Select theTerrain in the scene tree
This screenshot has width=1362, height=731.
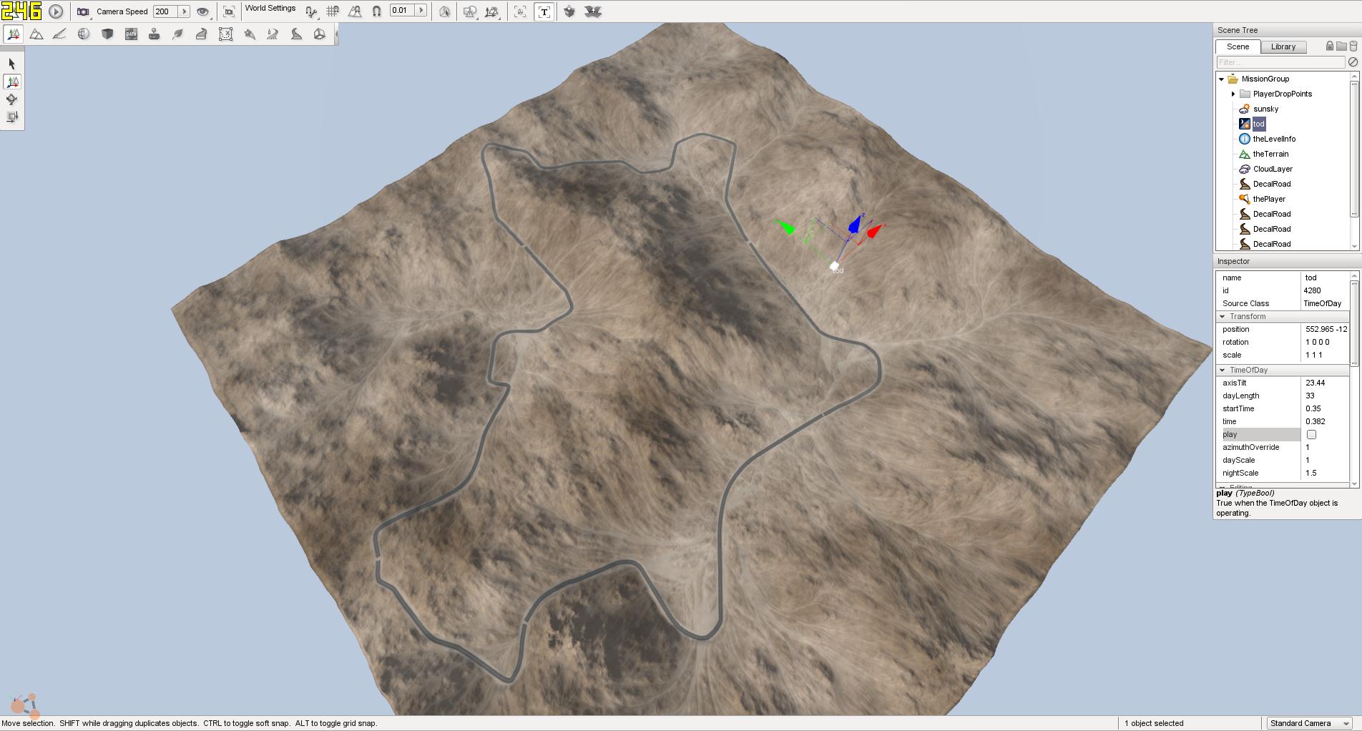tap(1270, 154)
